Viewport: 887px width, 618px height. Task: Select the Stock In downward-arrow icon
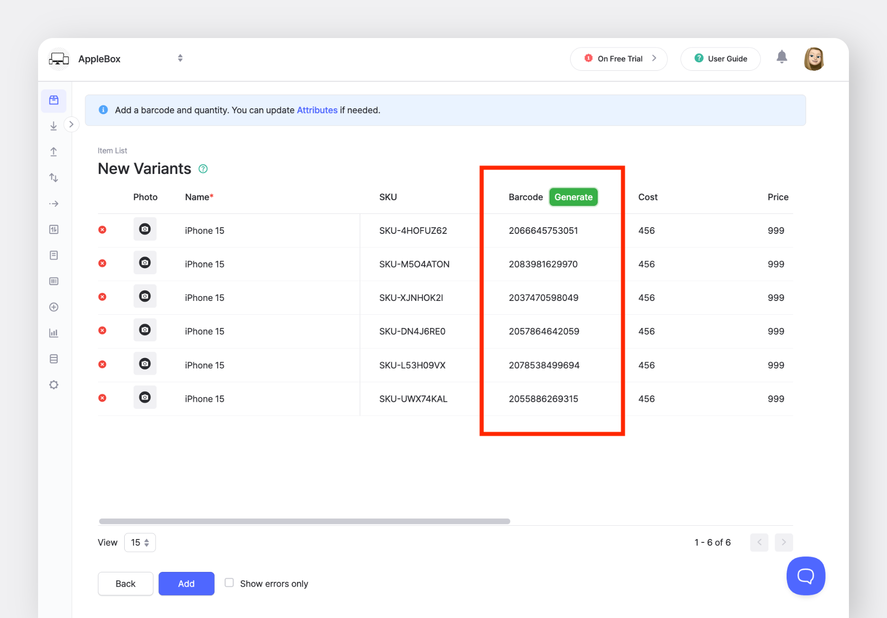(x=54, y=126)
